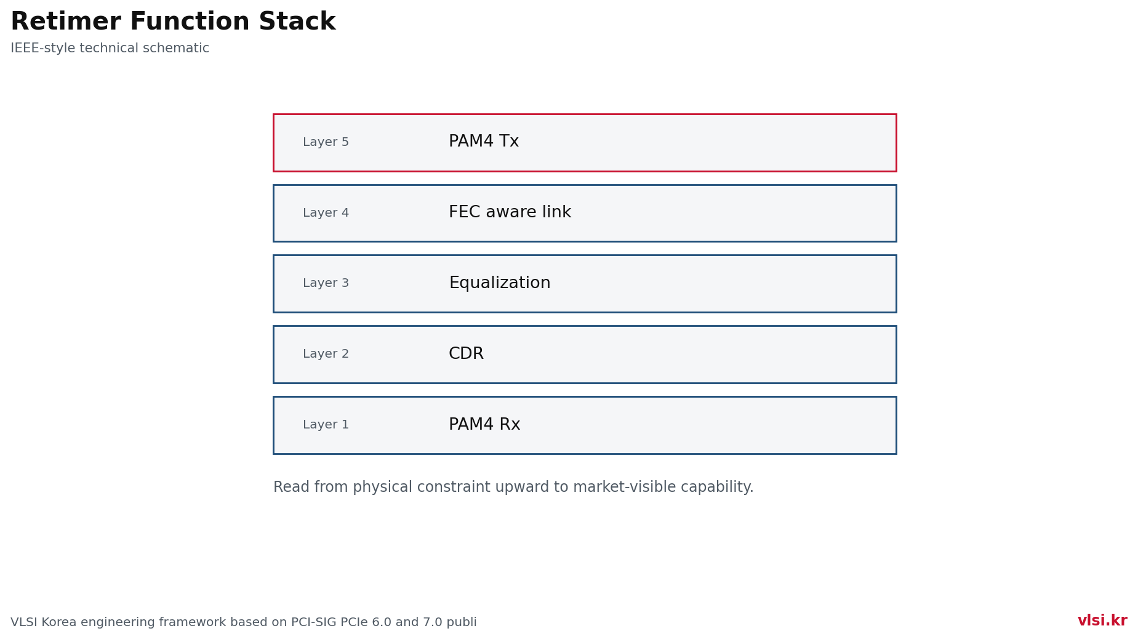This screenshot has height=639, width=1138.
Task: Click the Equalization text
Action: pos(500,283)
